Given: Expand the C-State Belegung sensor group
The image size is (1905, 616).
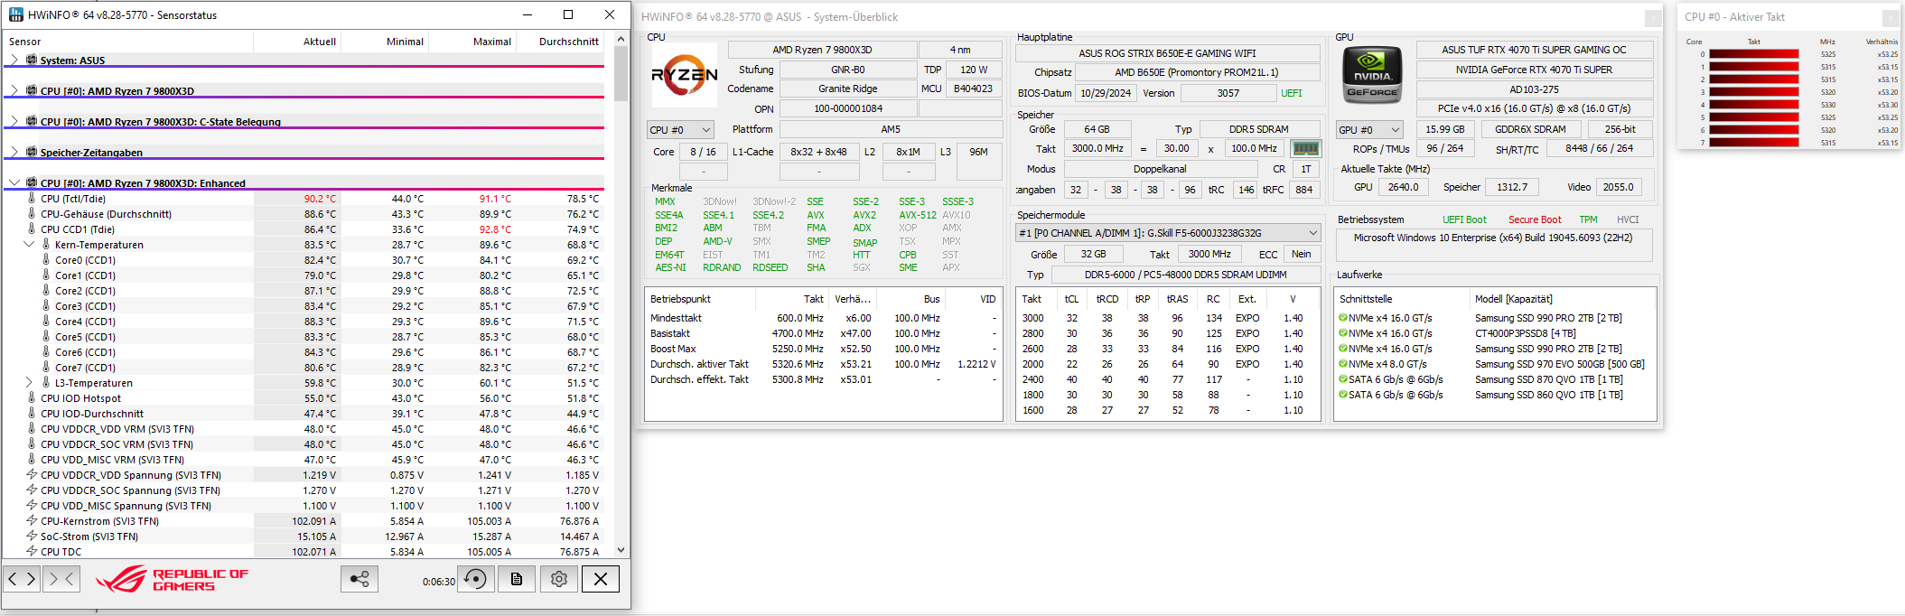Looking at the screenshot, I should pyautogui.click(x=14, y=121).
